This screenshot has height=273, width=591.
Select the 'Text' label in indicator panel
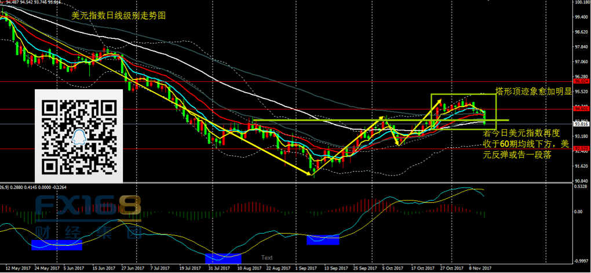click(267, 257)
